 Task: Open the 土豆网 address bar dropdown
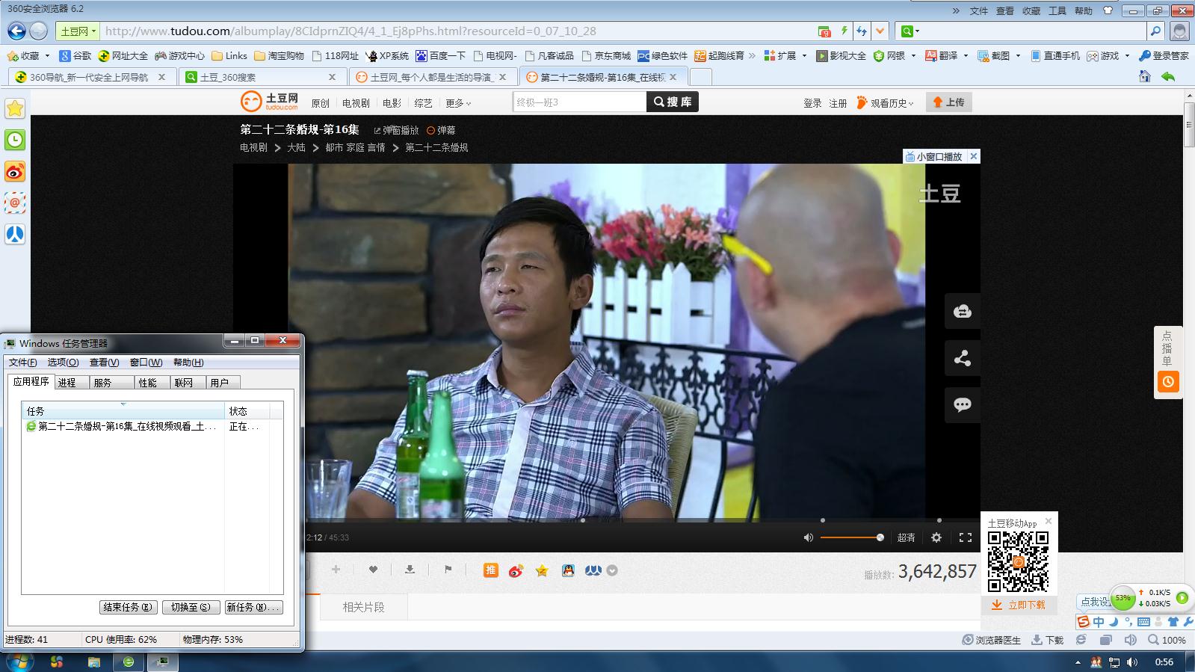tap(78, 31)
